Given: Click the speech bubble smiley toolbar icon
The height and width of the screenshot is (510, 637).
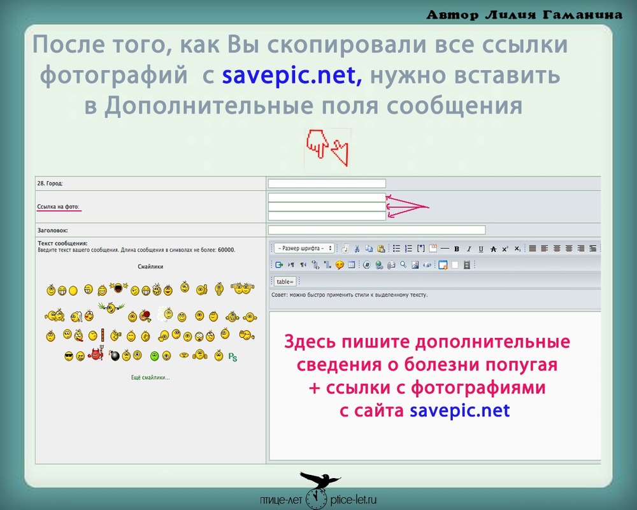Looking at the screenshot, I should [340, 265].
